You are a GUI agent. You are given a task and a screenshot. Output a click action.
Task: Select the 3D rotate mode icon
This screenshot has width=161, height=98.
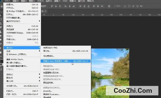(125, 6)
